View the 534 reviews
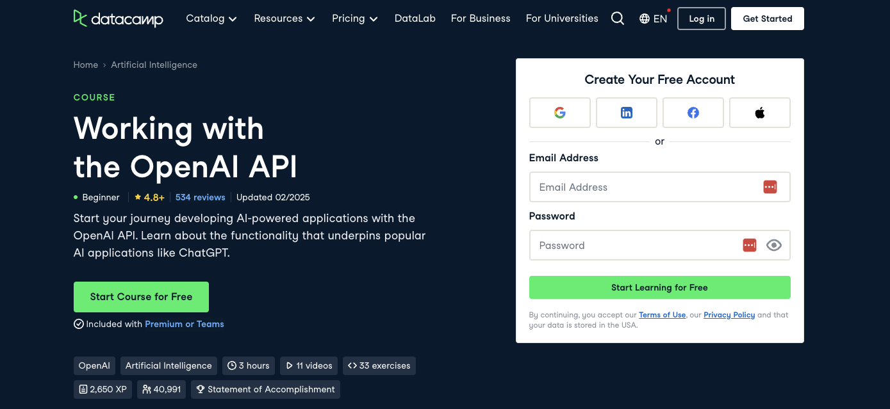The image size is (890, 409). tap(200, 197)
